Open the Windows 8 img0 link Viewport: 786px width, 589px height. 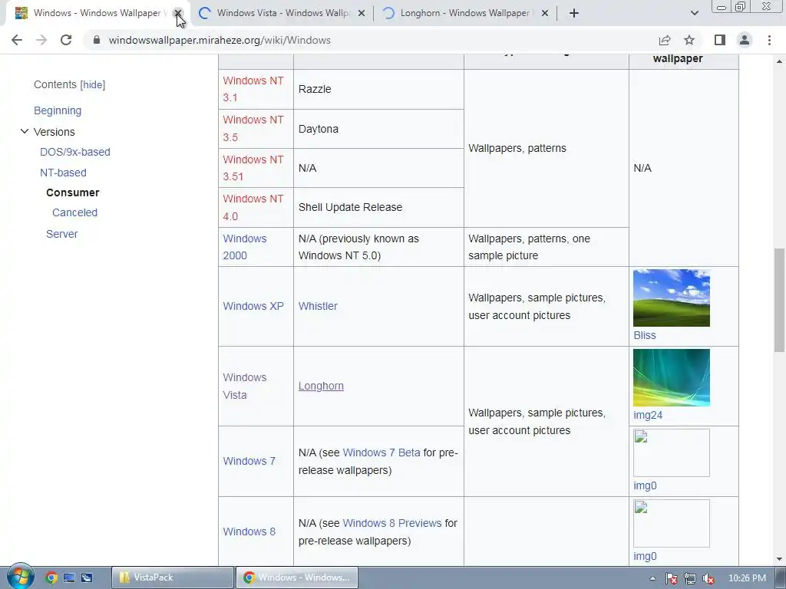click(x=645, y=557)
